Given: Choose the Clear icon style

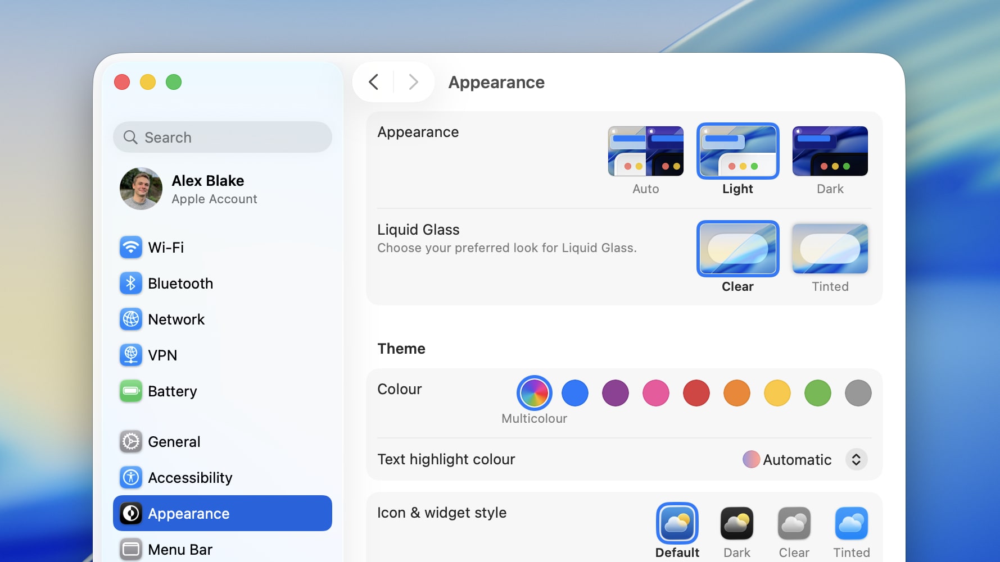Looking at the screenshot, I should (x=794, y=522).
